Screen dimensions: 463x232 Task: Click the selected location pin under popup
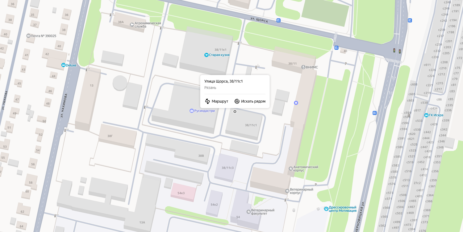(235, 112)
